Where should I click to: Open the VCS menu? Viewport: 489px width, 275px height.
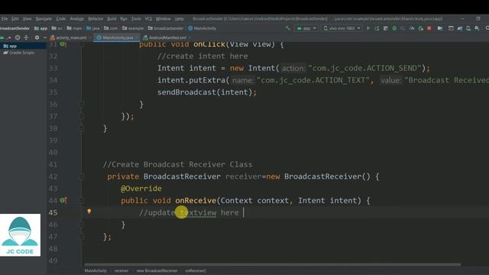(148, 18)
